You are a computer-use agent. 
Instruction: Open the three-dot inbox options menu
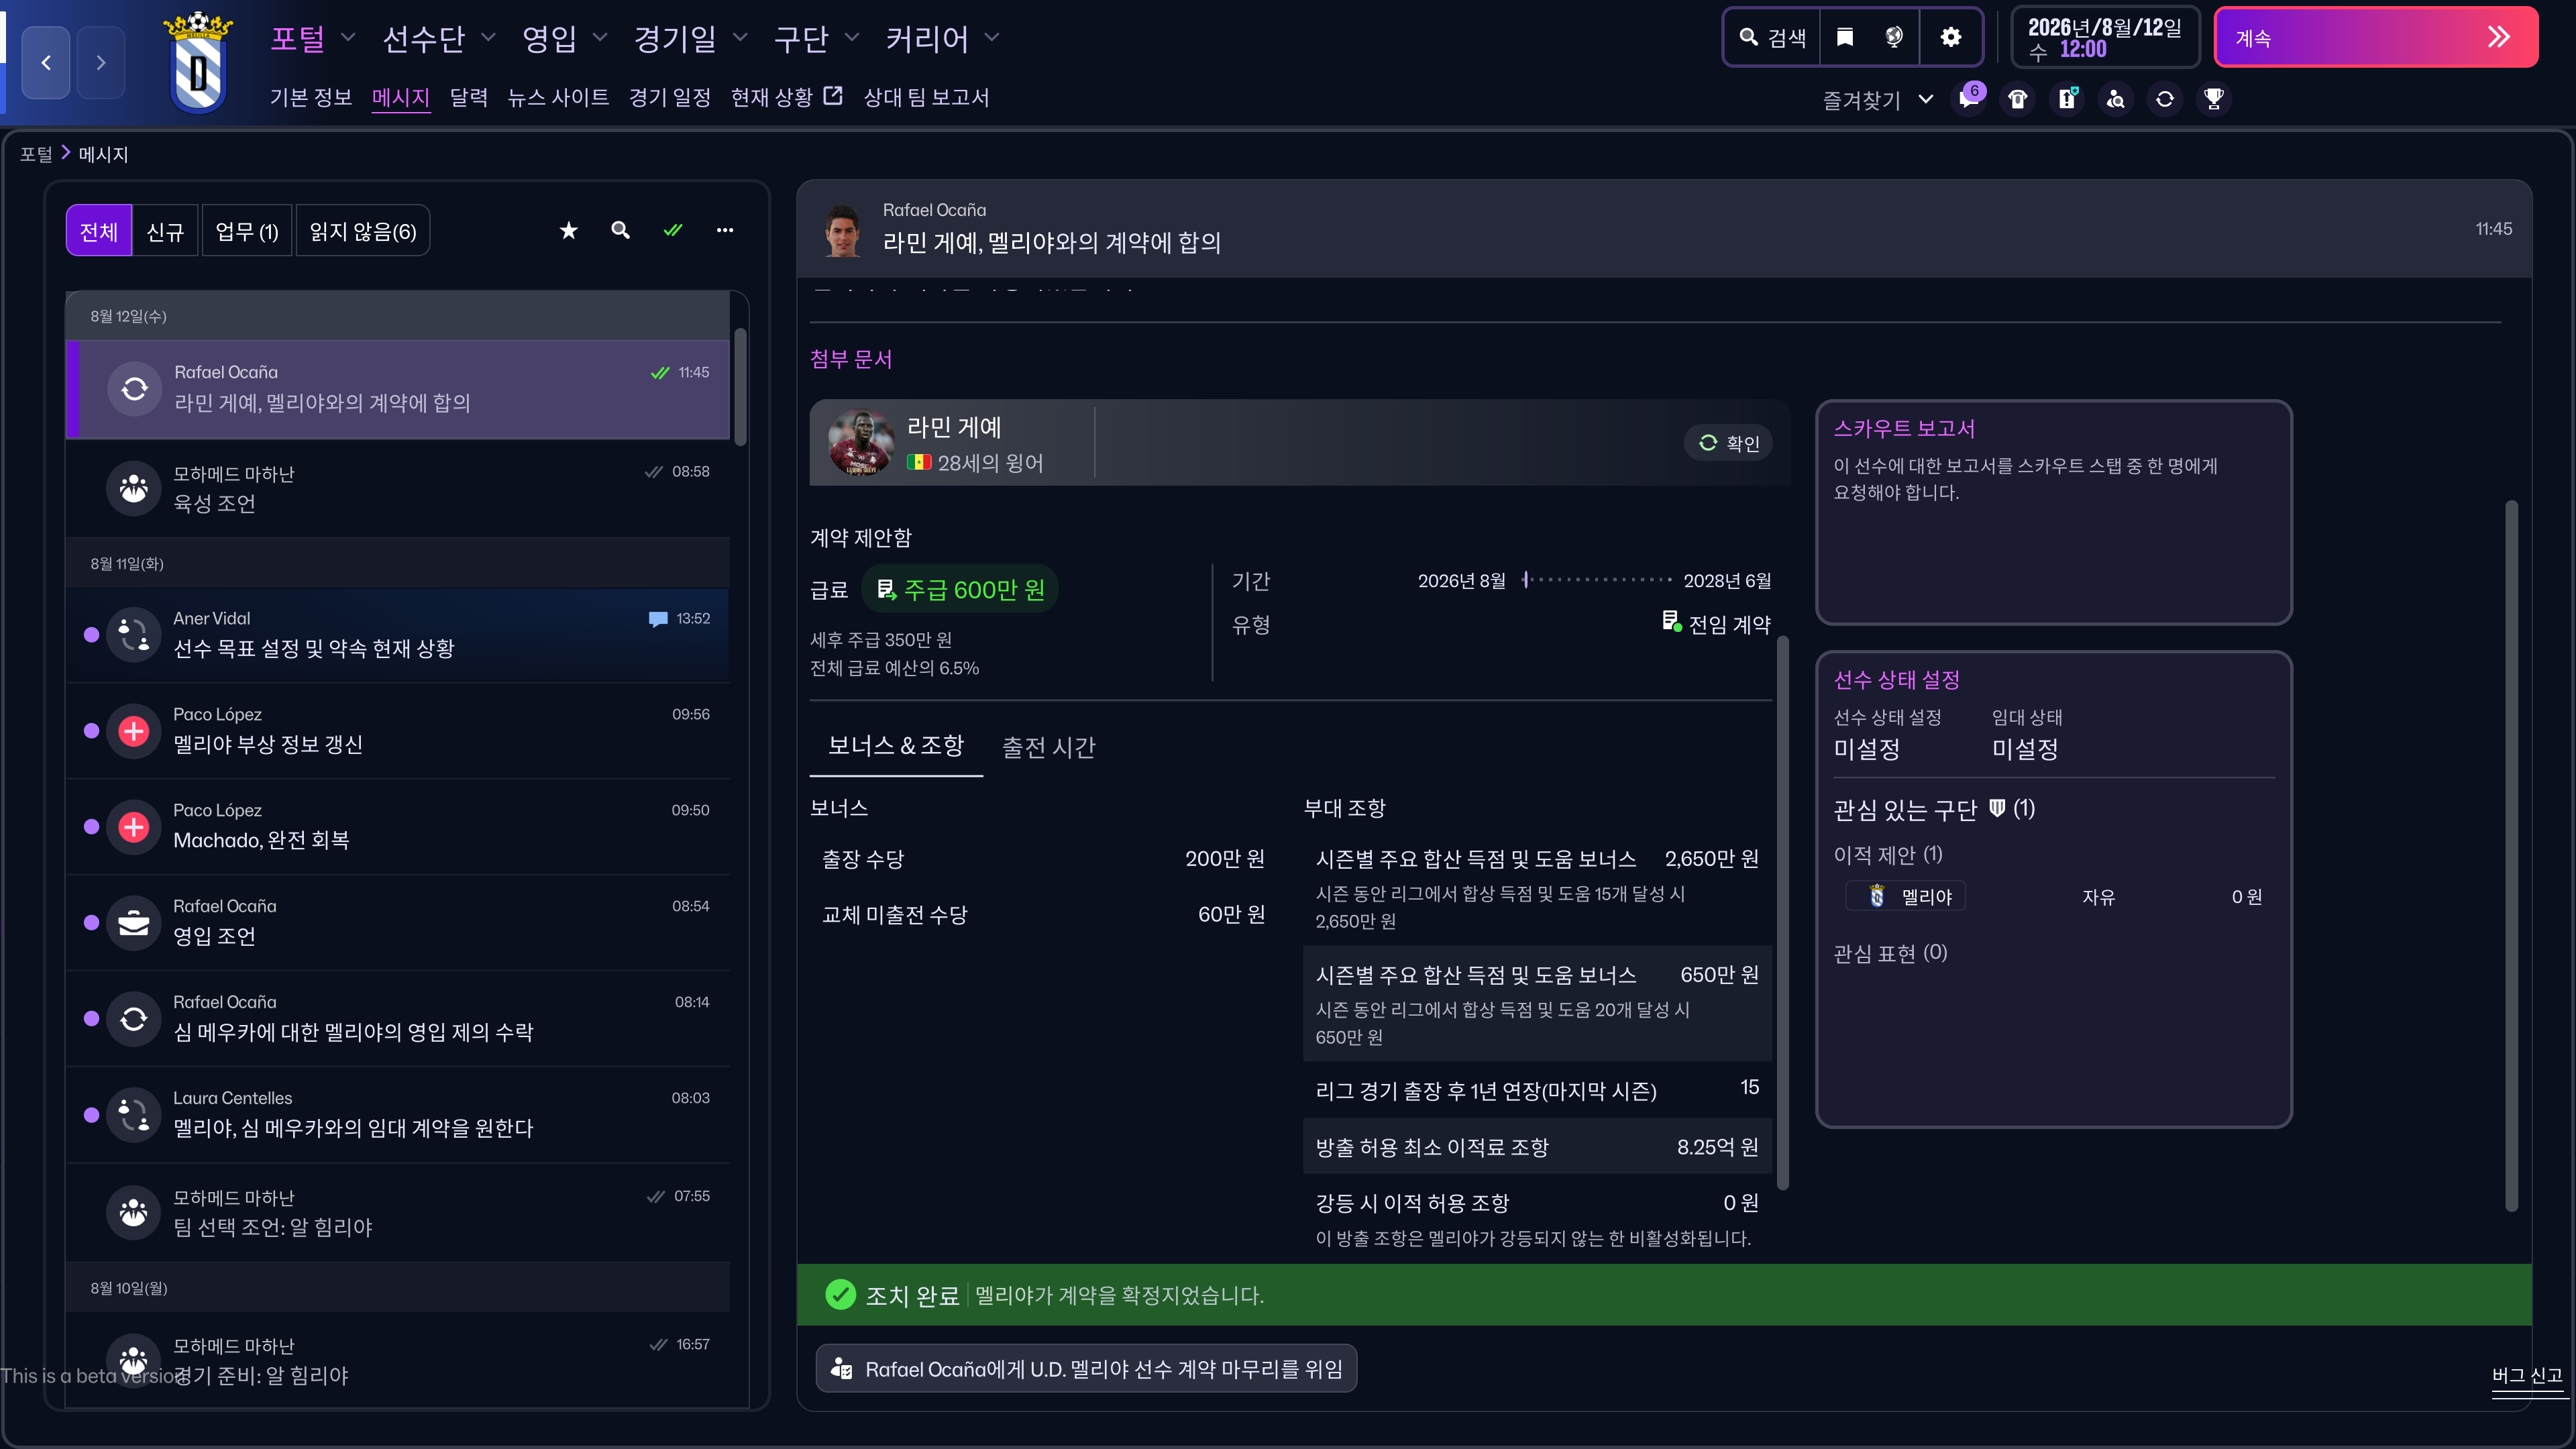tap(725, 231)
